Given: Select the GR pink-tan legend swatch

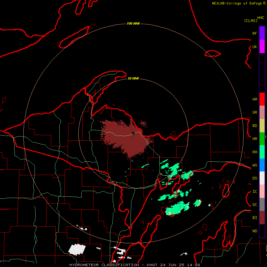Looking at the screenshot, I should [x=262, y=112].
